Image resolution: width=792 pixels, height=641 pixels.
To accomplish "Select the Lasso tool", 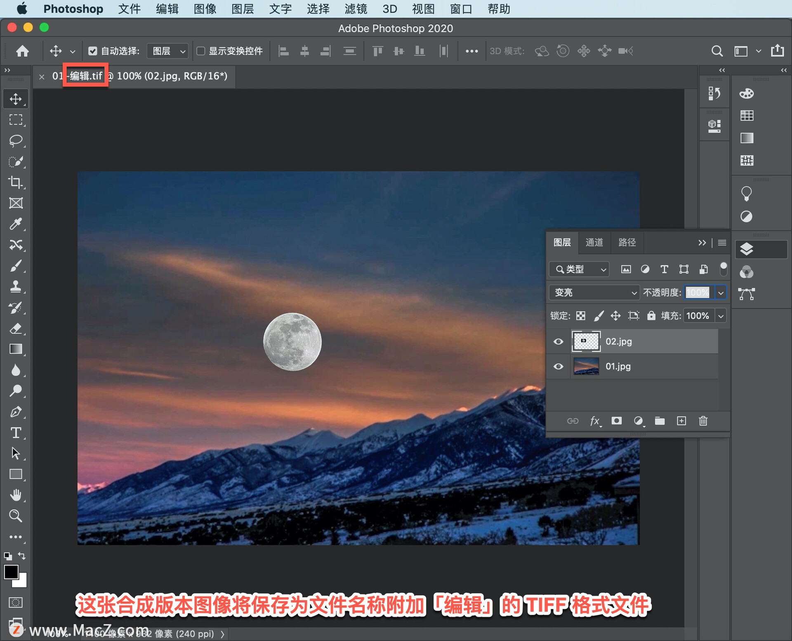I will coord(16,140).
